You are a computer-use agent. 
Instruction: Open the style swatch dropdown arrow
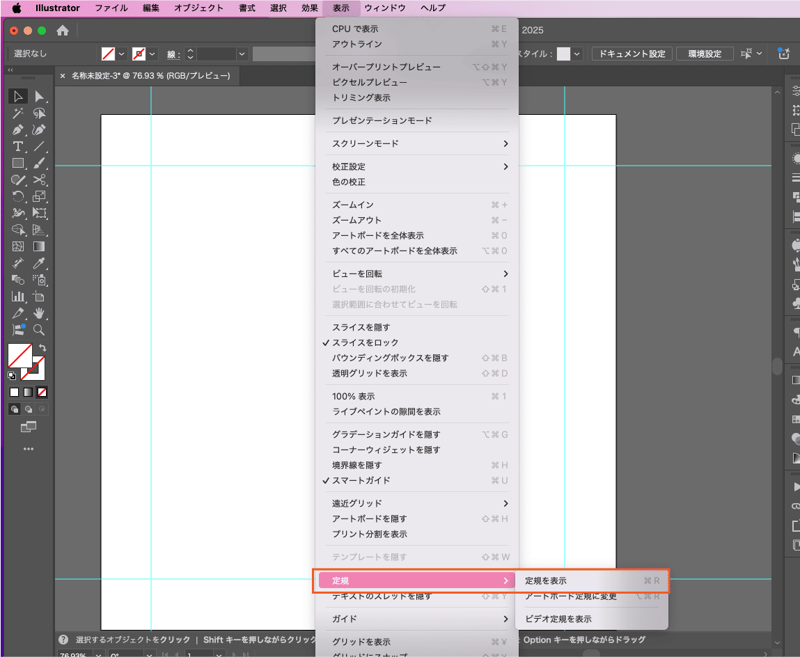click(577, 54)
